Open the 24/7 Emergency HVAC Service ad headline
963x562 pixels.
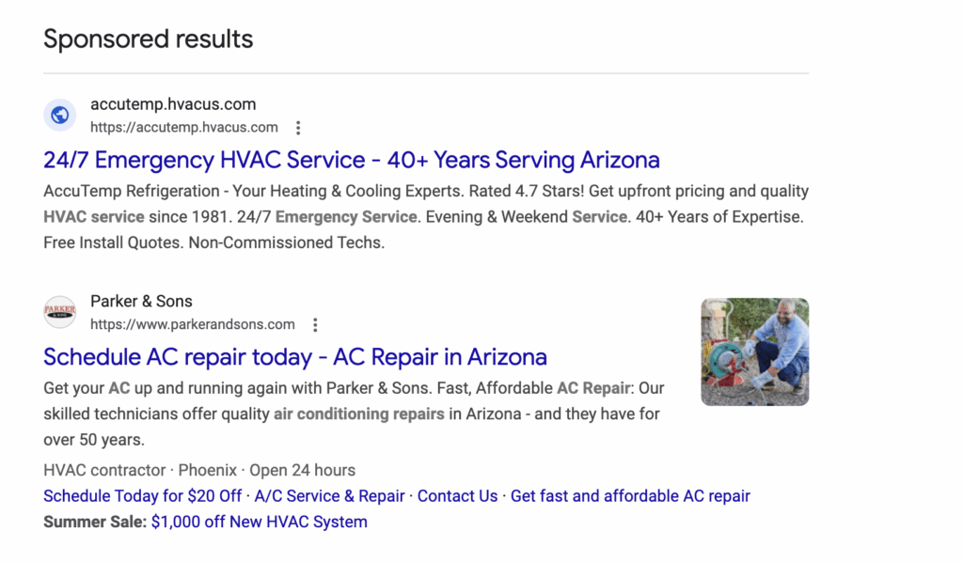(351, 160)
